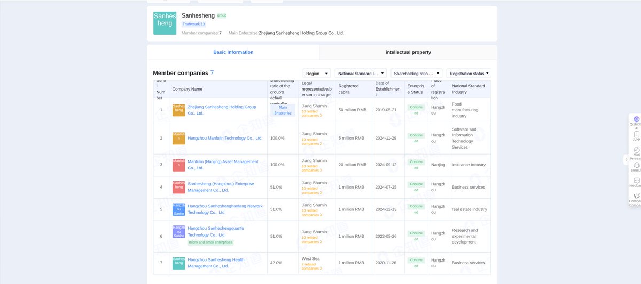Click the micro and small enterprises tag
641x284 pixels.
tap(210, 242)
